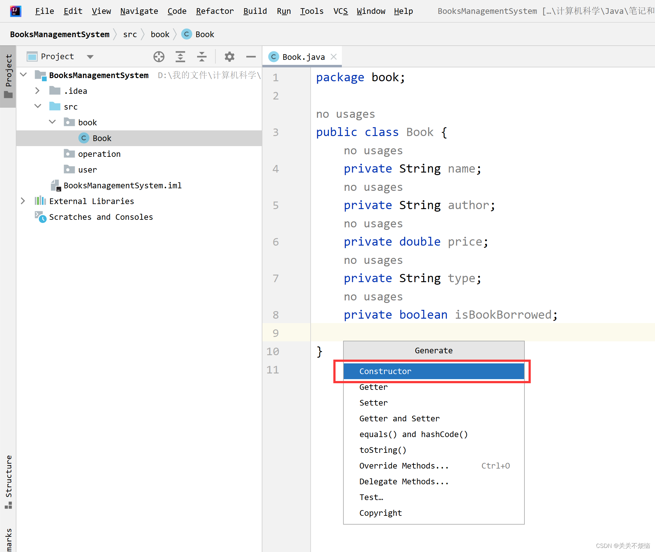Choose equals() and hashCode() option

coord(434,434)
